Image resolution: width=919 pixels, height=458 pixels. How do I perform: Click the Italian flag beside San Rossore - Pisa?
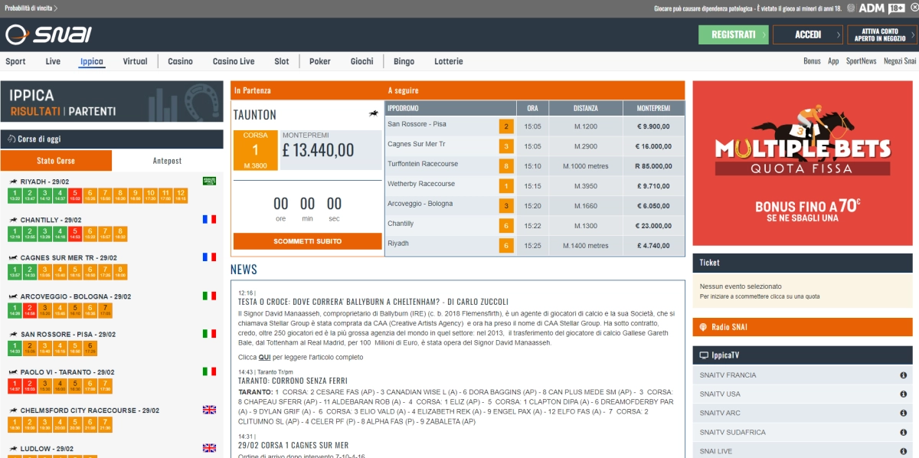(209, 334)
